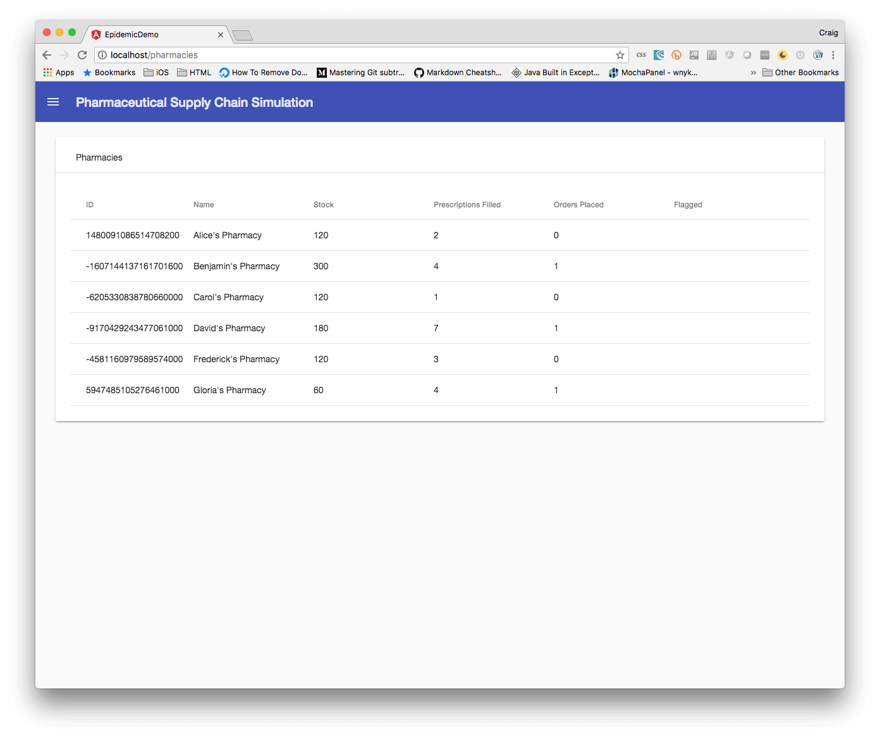Select the Frederick's Pharmacy name cell

click(x=236, y=359)
